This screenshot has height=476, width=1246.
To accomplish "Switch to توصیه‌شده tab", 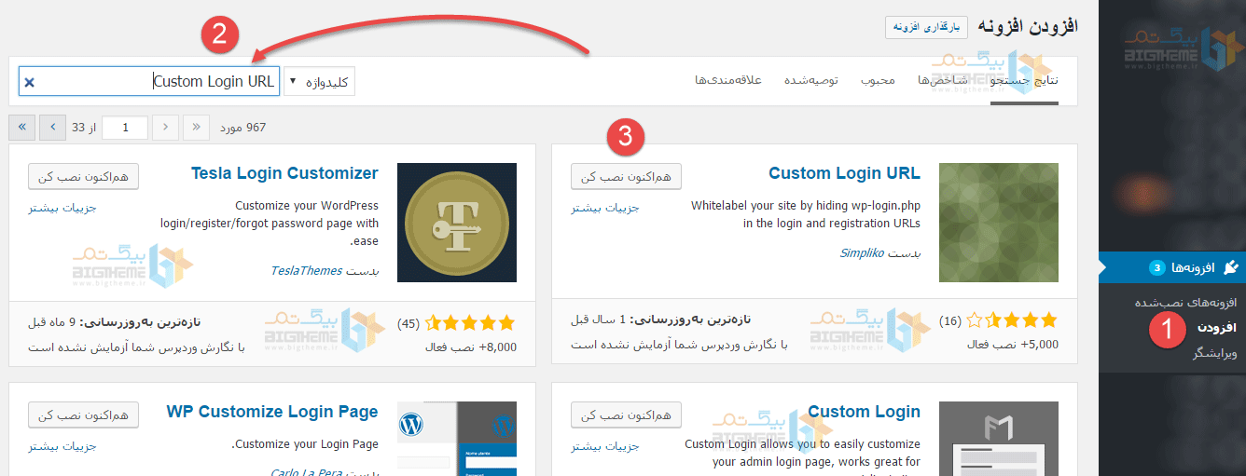I will [811, 80].
